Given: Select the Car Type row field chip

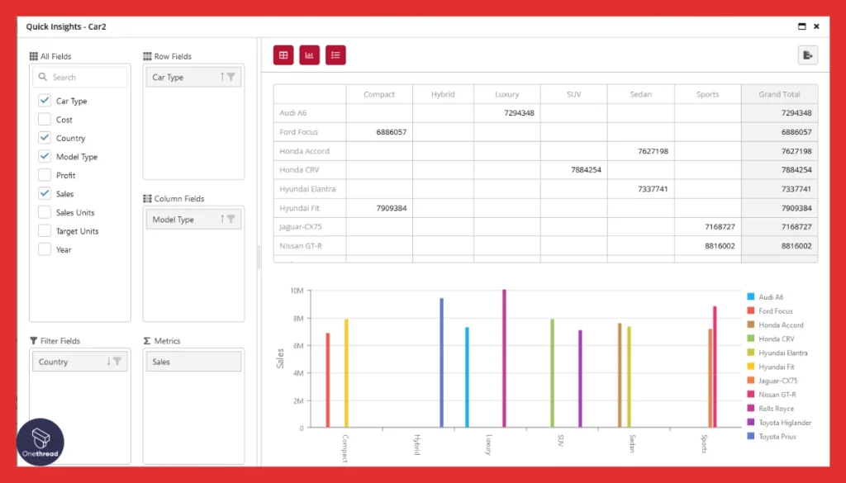Looking at the screenshot, I should coord(193,77).
